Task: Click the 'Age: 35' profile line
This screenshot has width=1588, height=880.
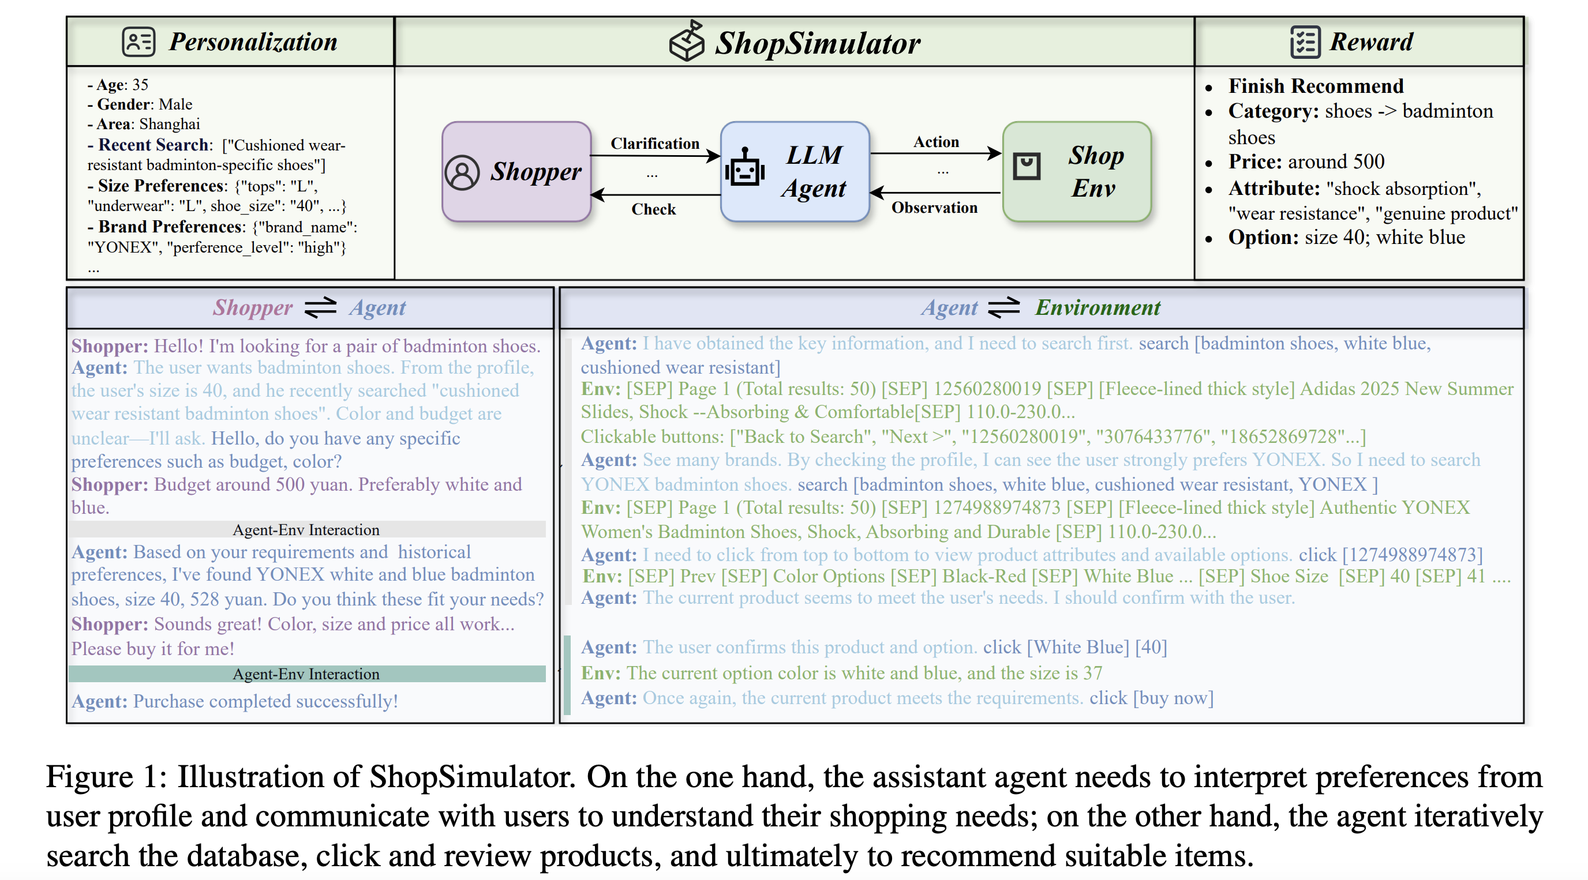Action: [x=118, y=84]
